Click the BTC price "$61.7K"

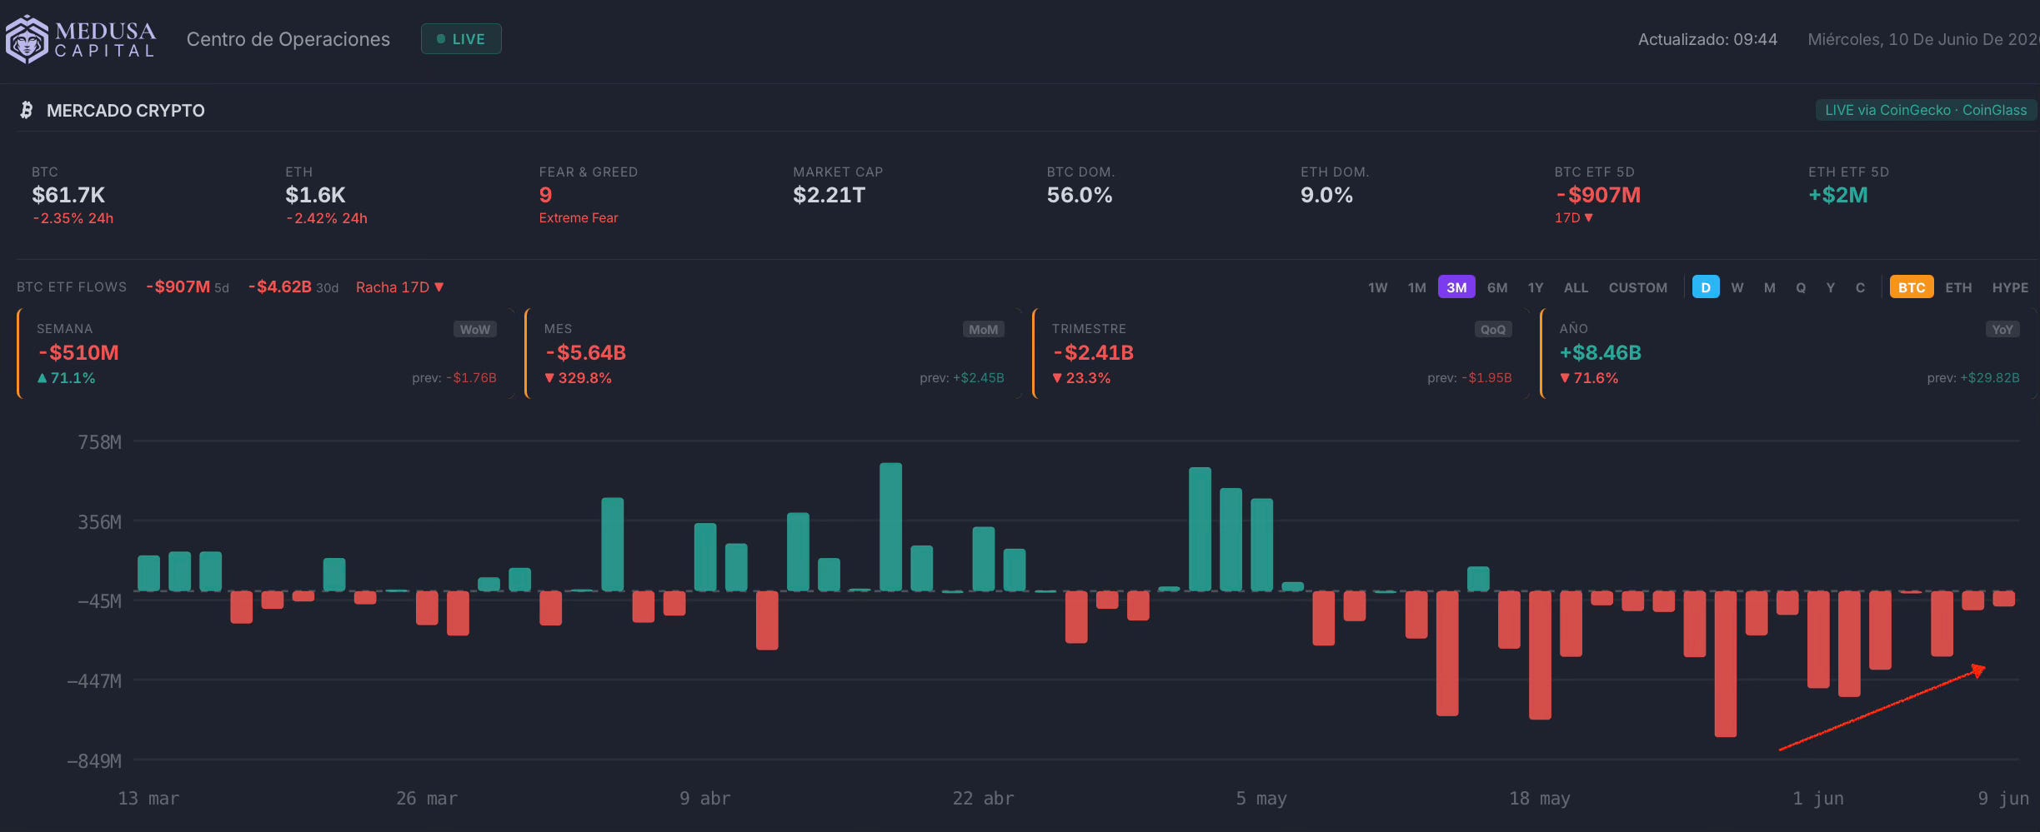(68, 195)
